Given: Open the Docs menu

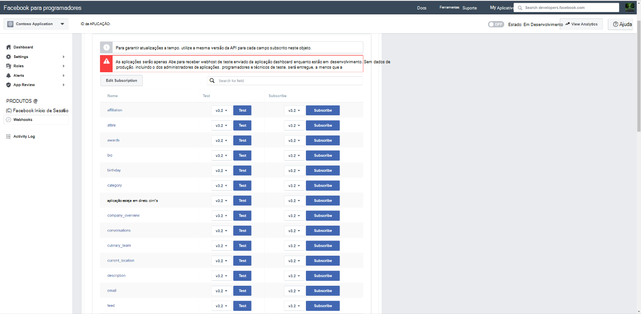Looking at the screenshot, I should [422, 8].
